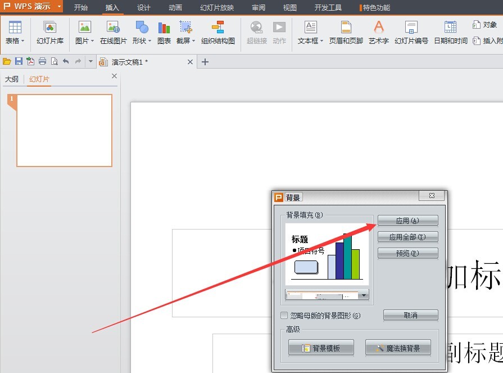Insert organization chart (组织结构图)
Screen dimensions: 503x373
coord(217,32)
